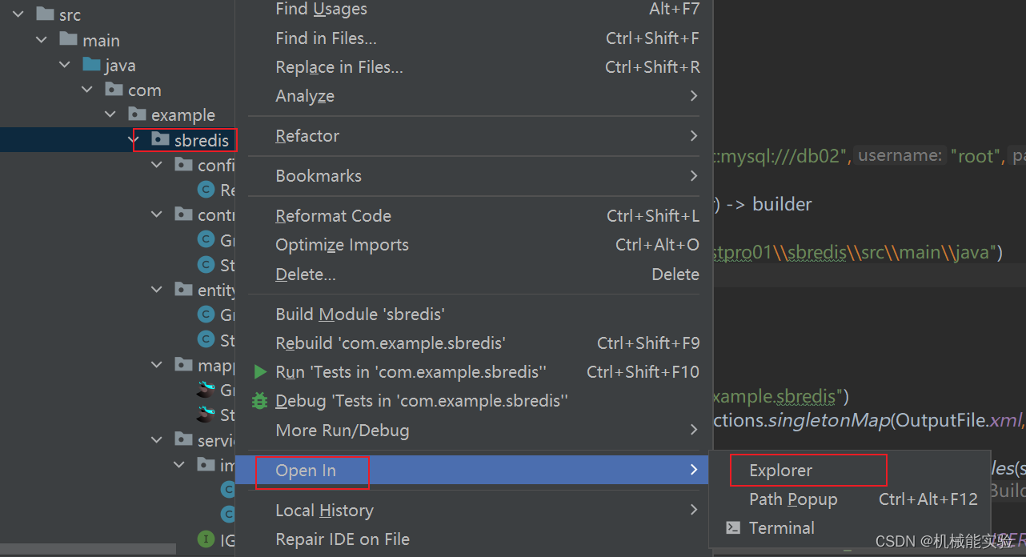Select the blue class icon under config

205,190
